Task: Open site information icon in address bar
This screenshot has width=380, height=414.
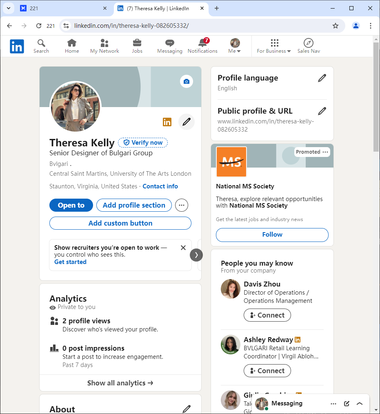Action: [66, 26]
